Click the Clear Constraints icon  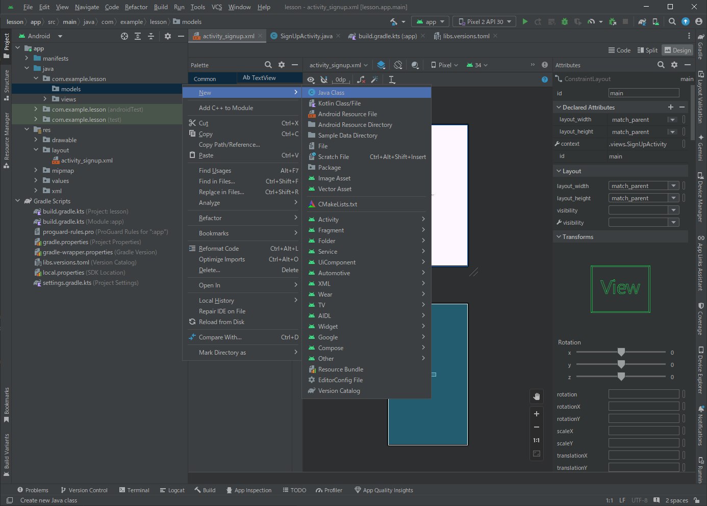(361, 79)
